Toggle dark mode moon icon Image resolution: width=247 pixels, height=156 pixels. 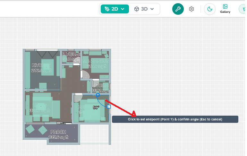click(210, 9)
